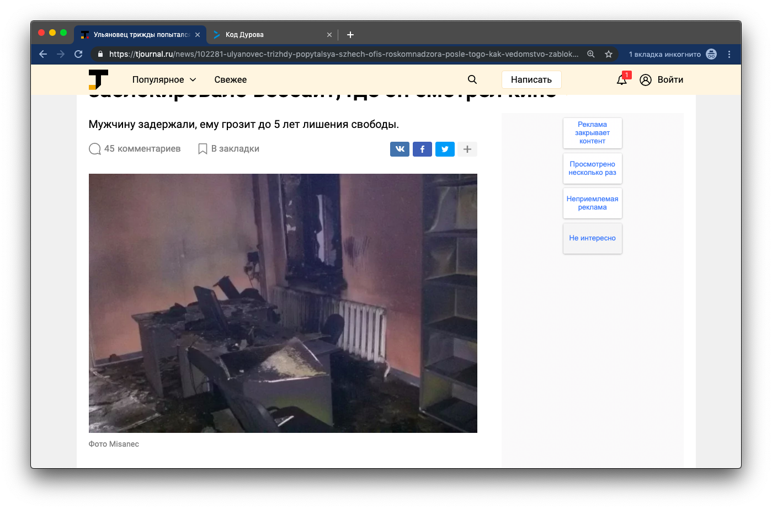Click the bookmark icon

(203, 149)
